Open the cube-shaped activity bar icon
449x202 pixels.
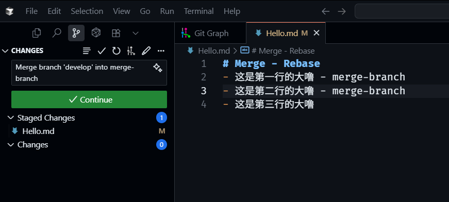tap(96, 33)
